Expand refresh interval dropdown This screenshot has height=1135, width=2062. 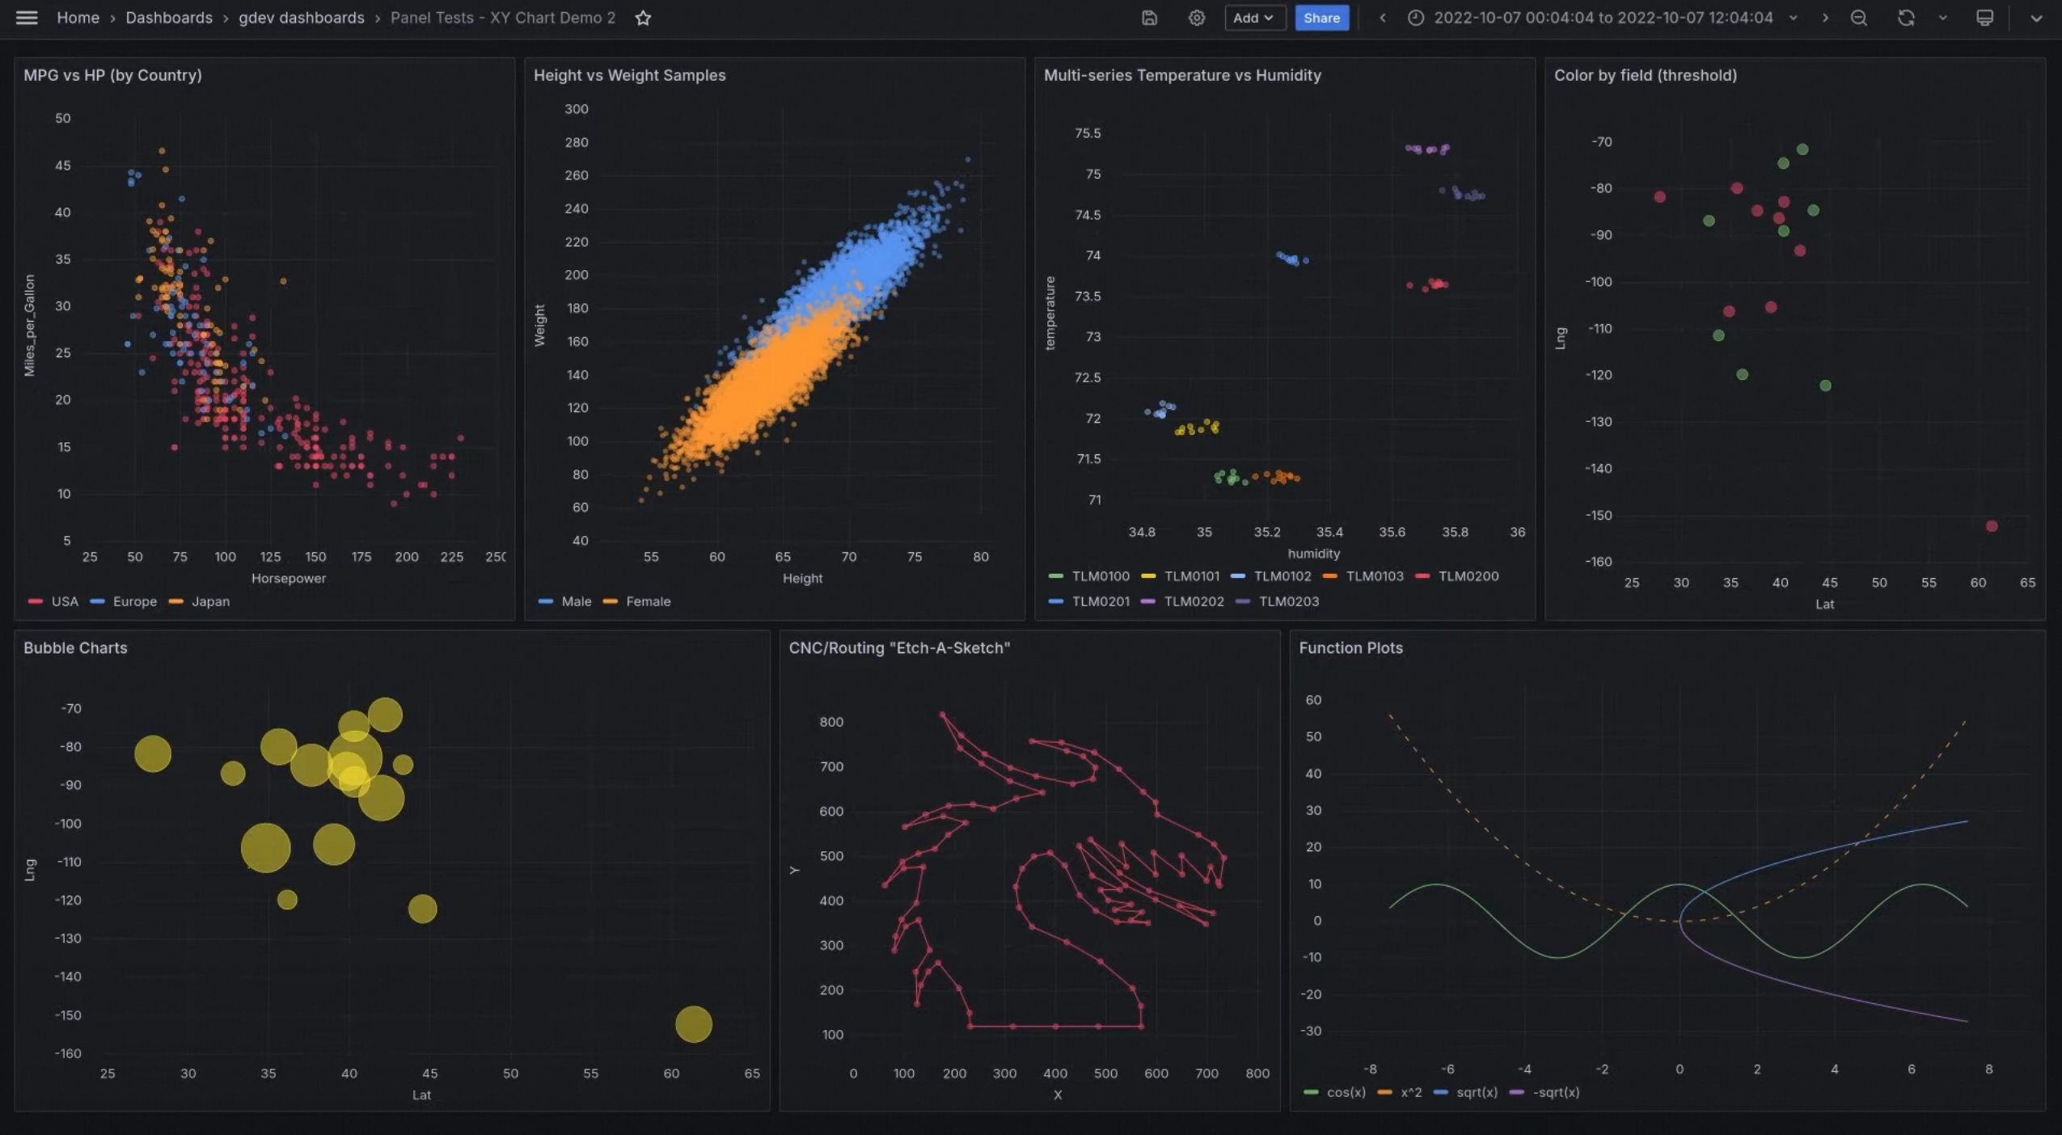1942,18
